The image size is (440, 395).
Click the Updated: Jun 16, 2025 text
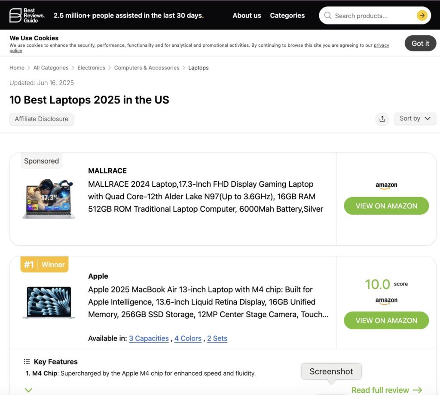(42, 83)
